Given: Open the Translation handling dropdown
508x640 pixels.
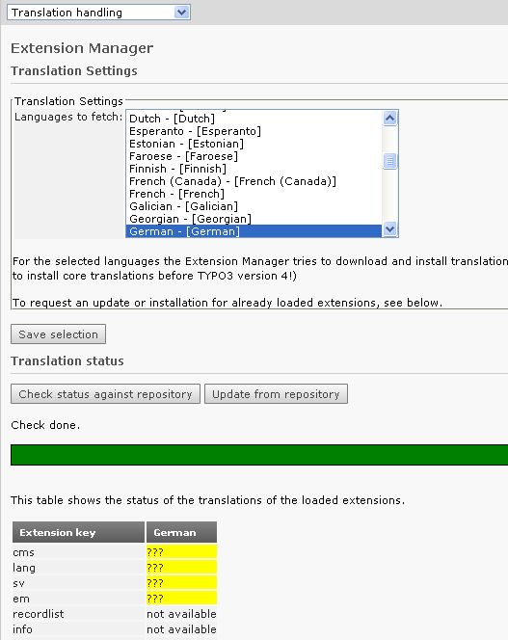Looking at the screenshot, I should click(98, 13).
